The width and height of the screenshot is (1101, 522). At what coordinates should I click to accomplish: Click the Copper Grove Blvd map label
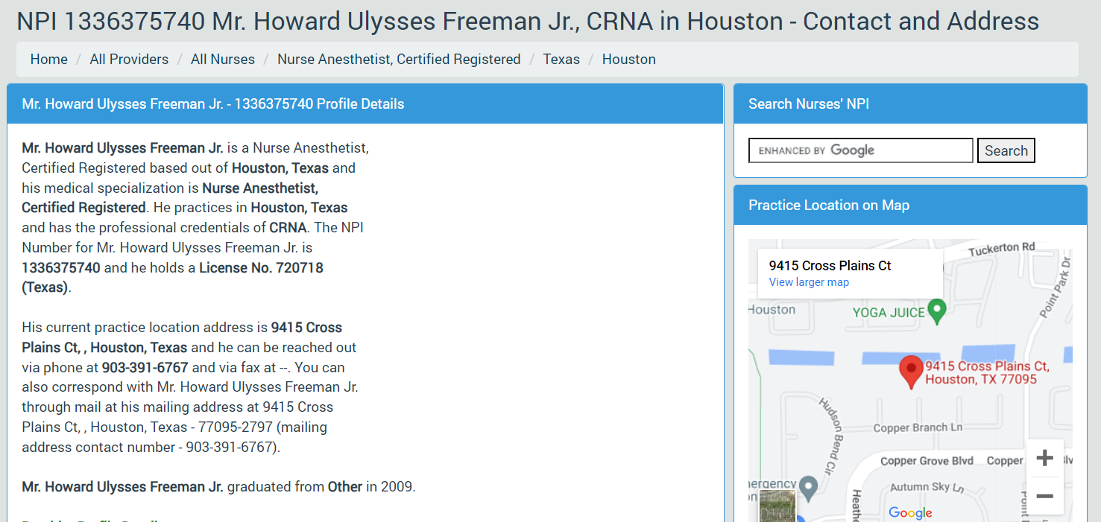927,461
